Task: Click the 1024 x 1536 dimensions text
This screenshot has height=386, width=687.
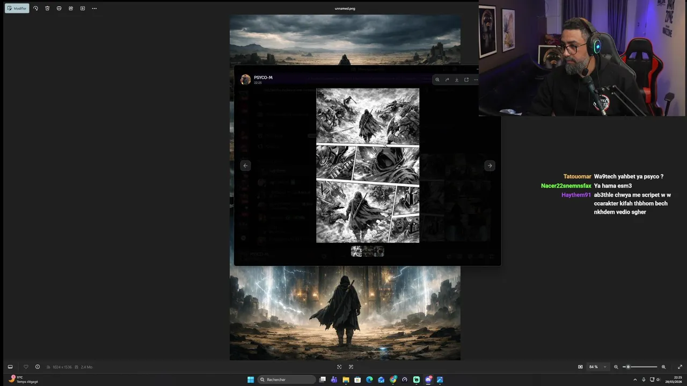Action: 62,367
